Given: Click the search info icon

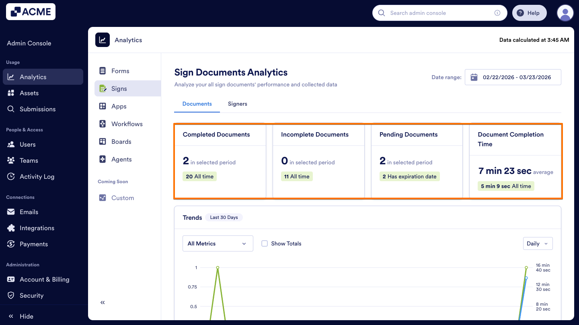Looking at the screenshot, I should (497, 12).
